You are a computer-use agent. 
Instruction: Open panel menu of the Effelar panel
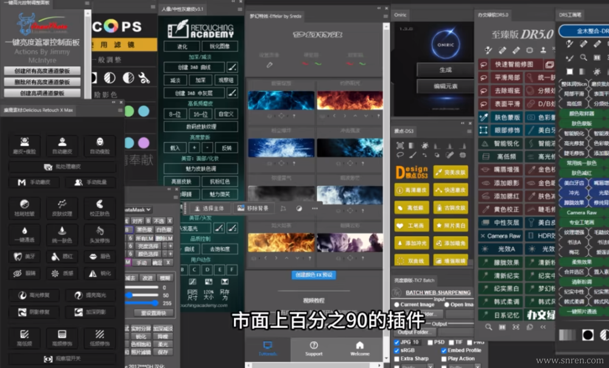tap(385, 16)
